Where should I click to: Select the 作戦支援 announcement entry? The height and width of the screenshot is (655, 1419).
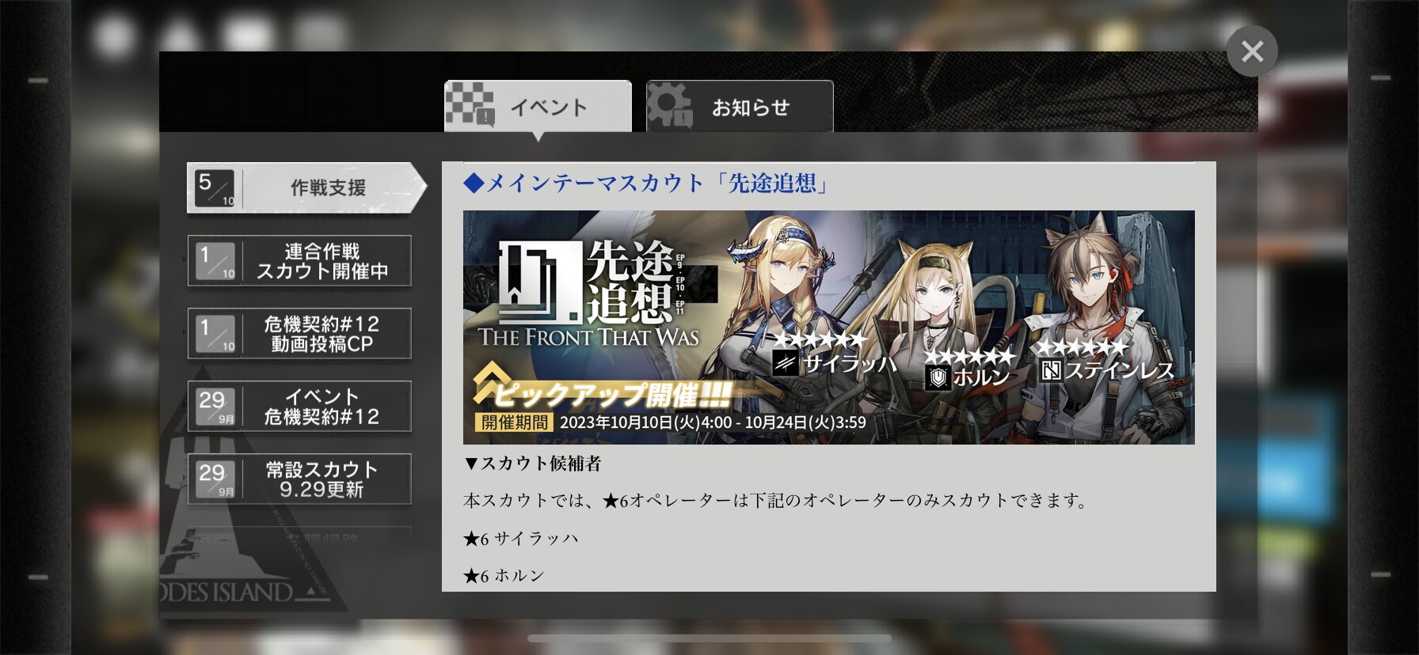306,187
